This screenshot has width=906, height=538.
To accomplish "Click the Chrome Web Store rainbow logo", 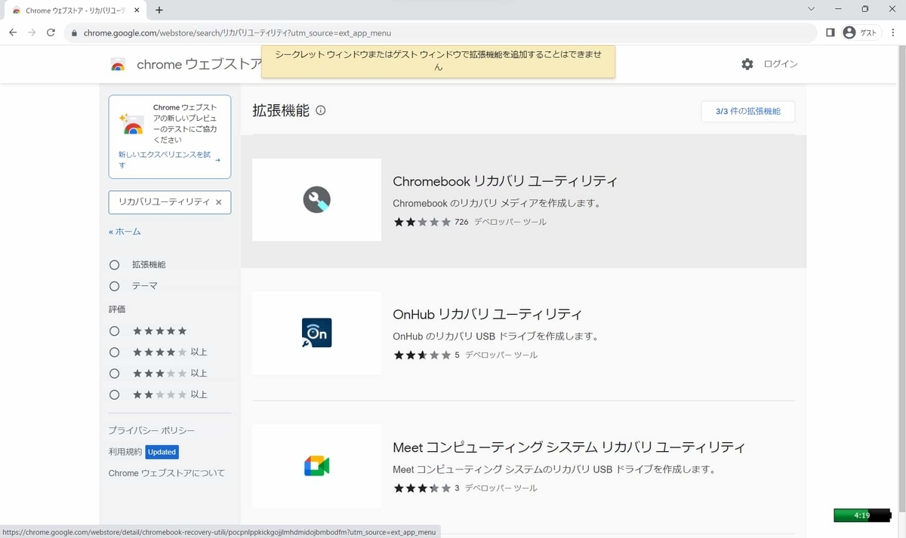I will (x=118, y=65).
